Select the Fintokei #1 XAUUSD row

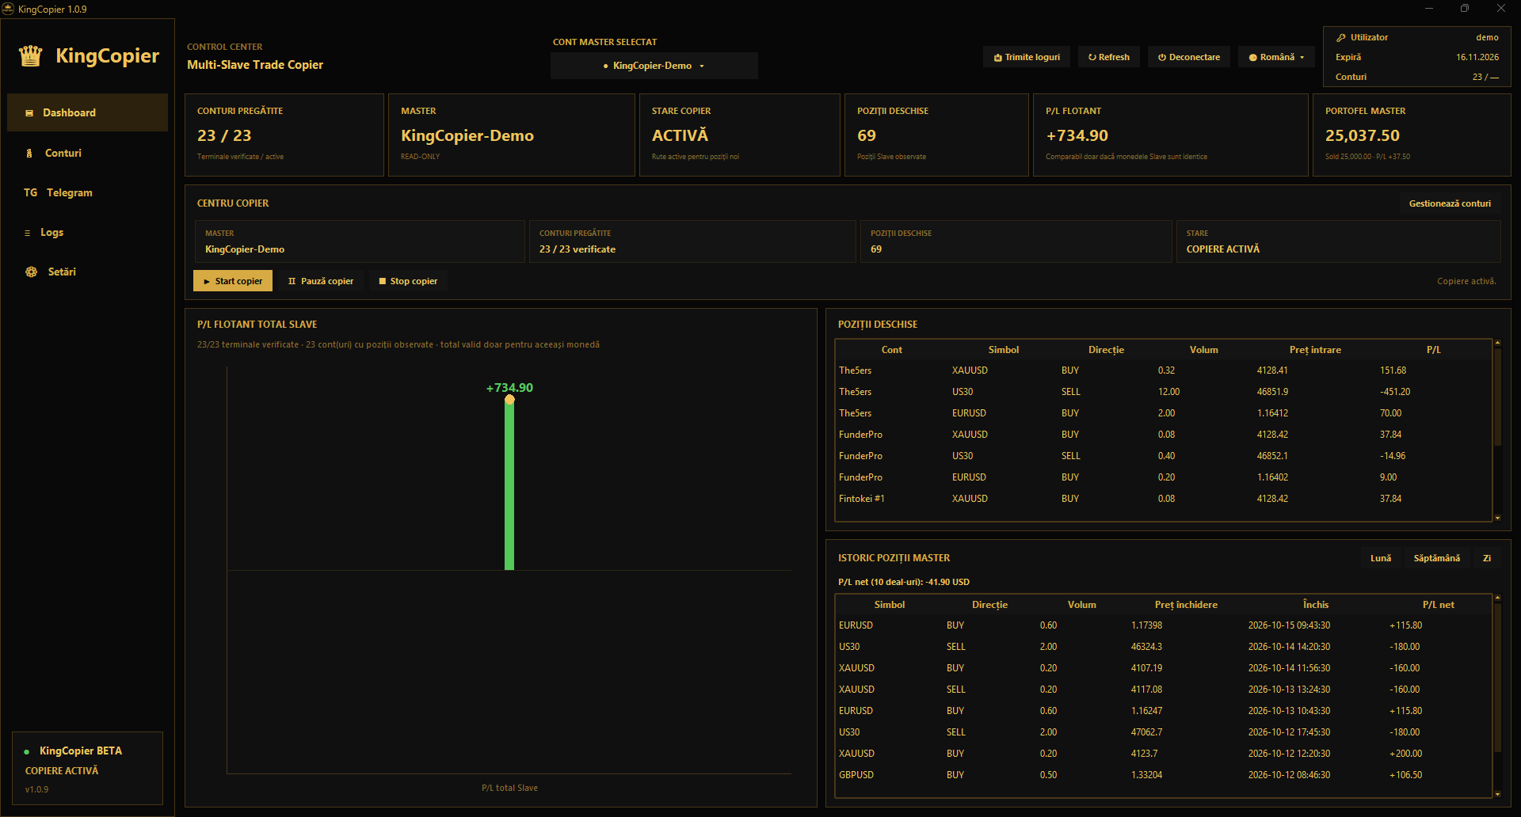pyautogui.click(x=1163, y=499)
